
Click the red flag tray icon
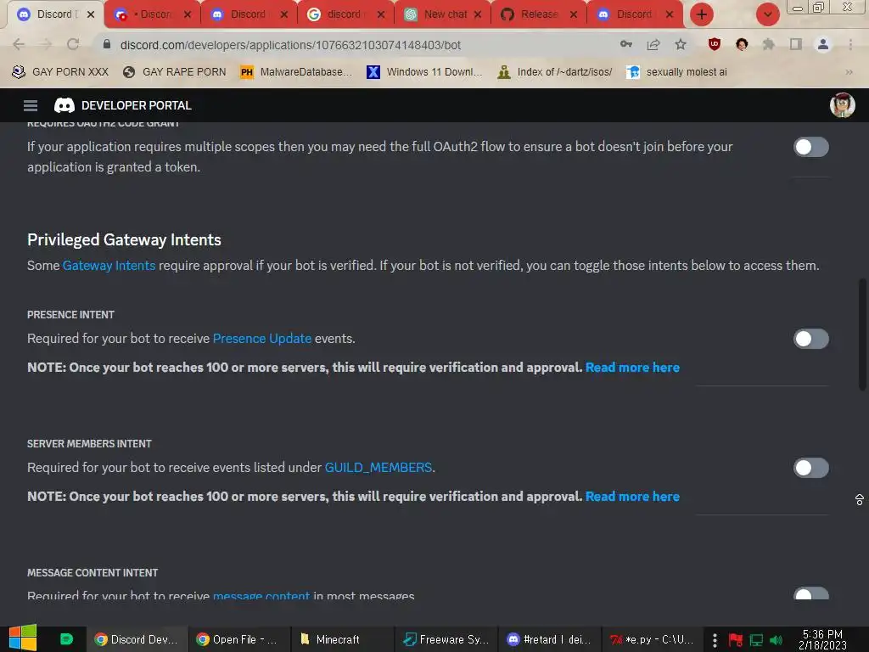point(736,640)
